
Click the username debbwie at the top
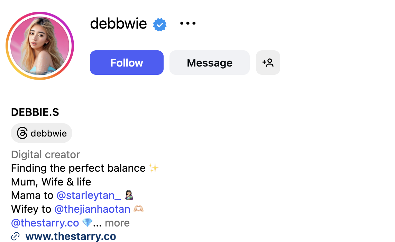118,23
